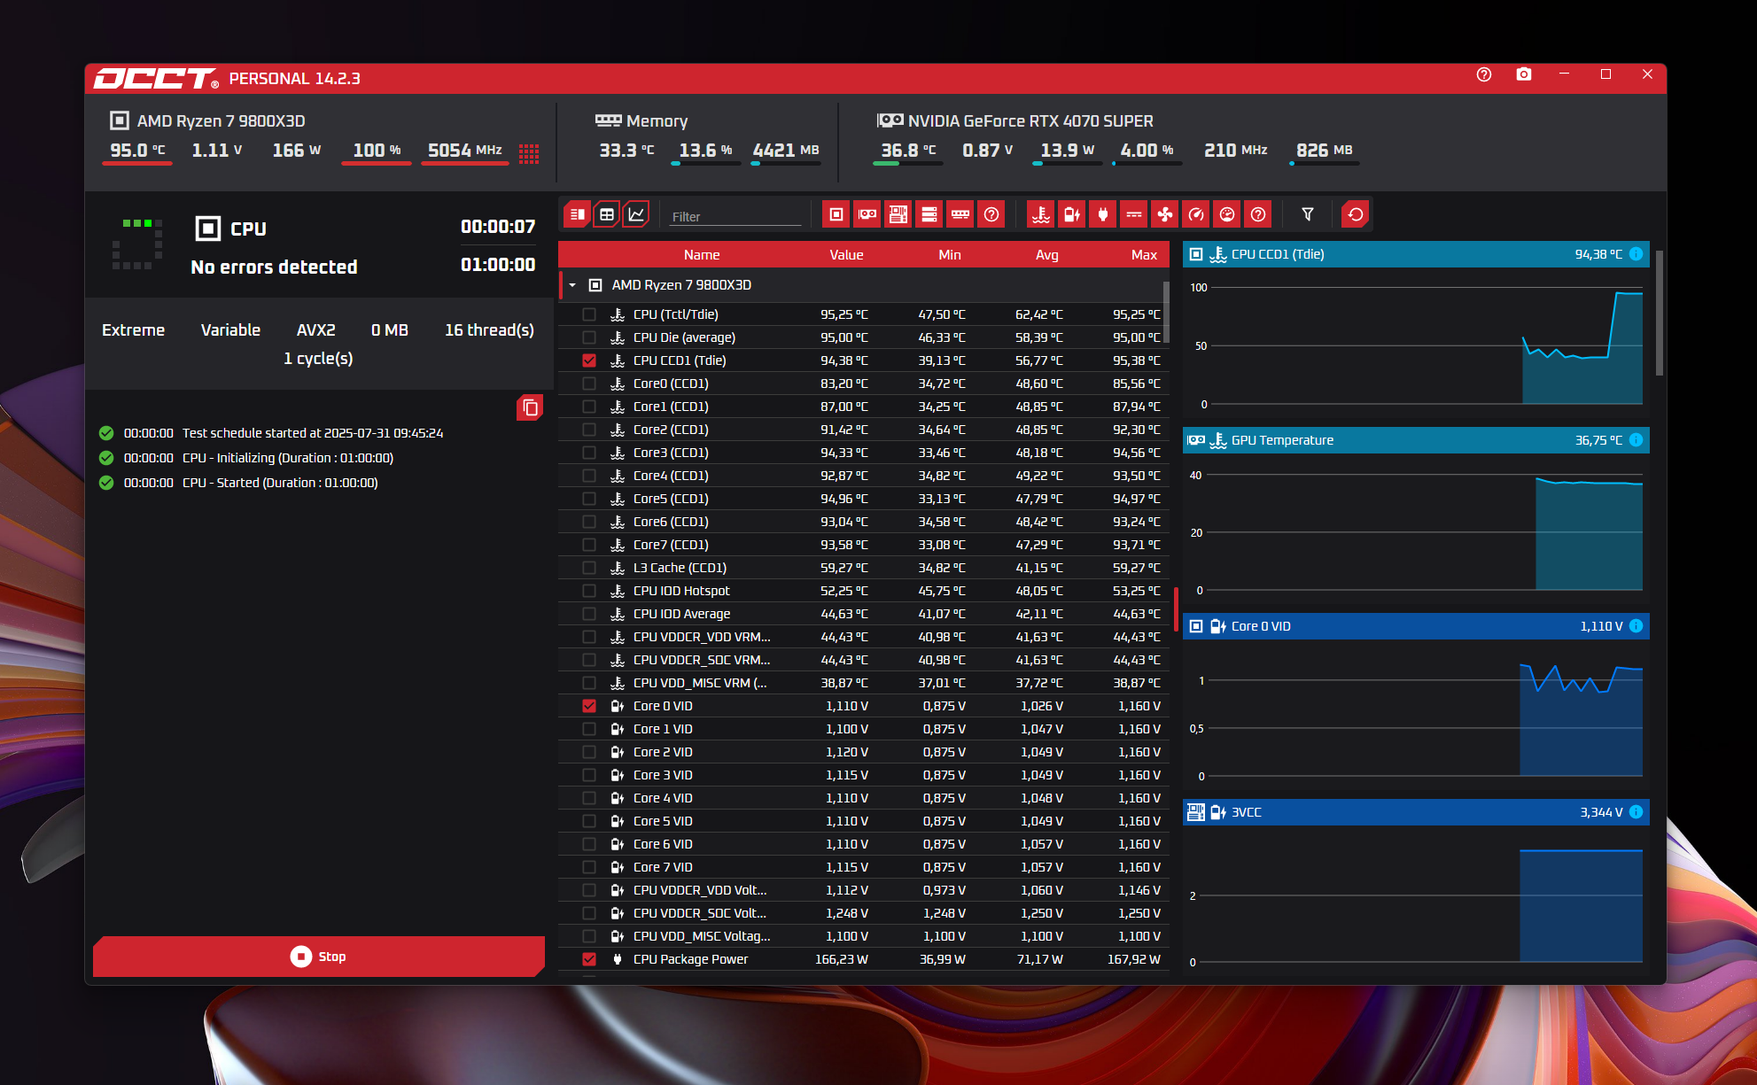
Task: Sort by the Value column header
Action: (x=846, y=255)
